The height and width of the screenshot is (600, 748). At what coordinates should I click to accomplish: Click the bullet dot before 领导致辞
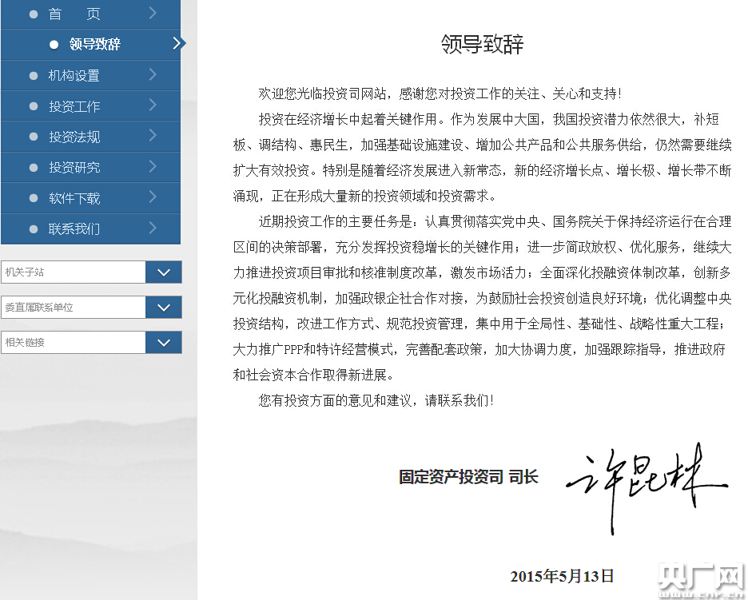(54, 45)
